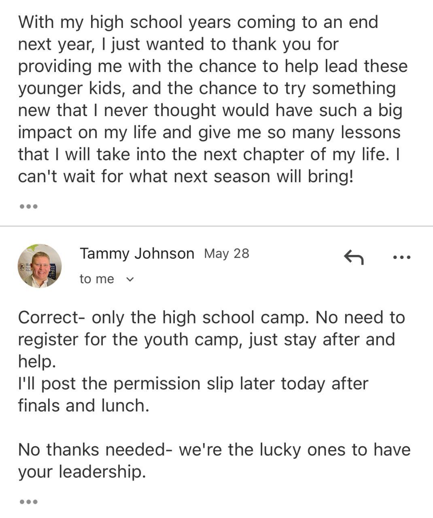Click the divider line between the two messages
Viewport: 433px width, 518px height.
(x=216, y=226)
